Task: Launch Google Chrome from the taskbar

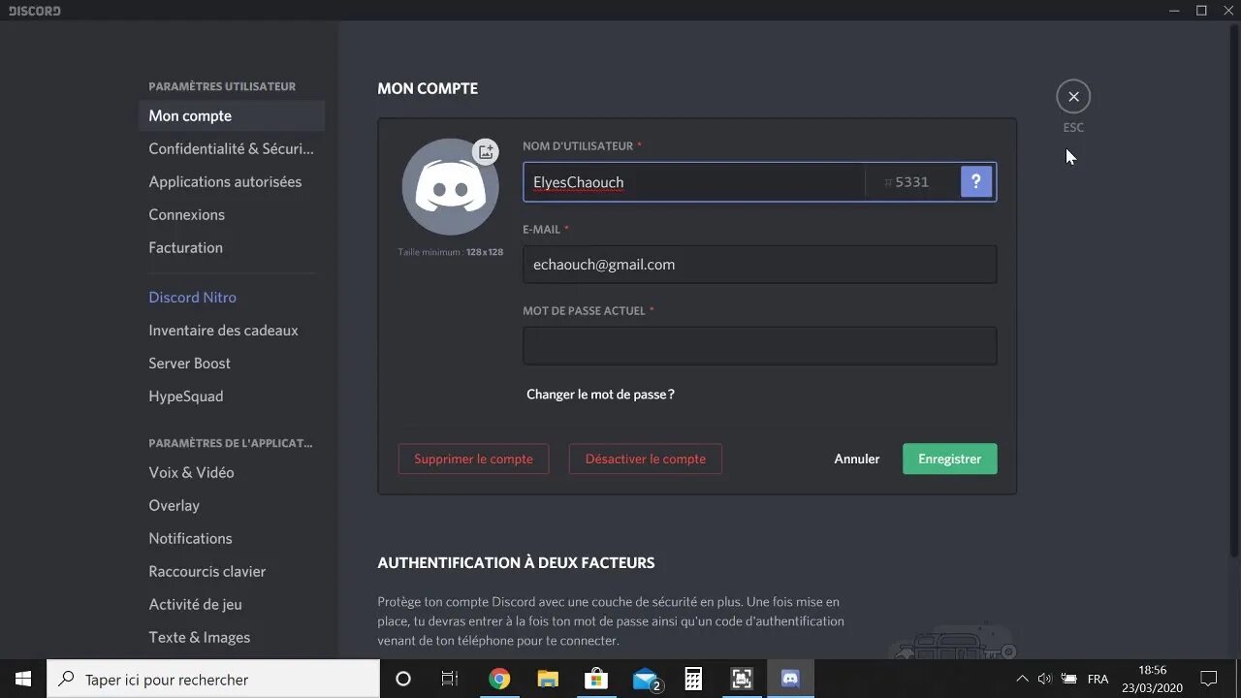Action: click(499, 679)
